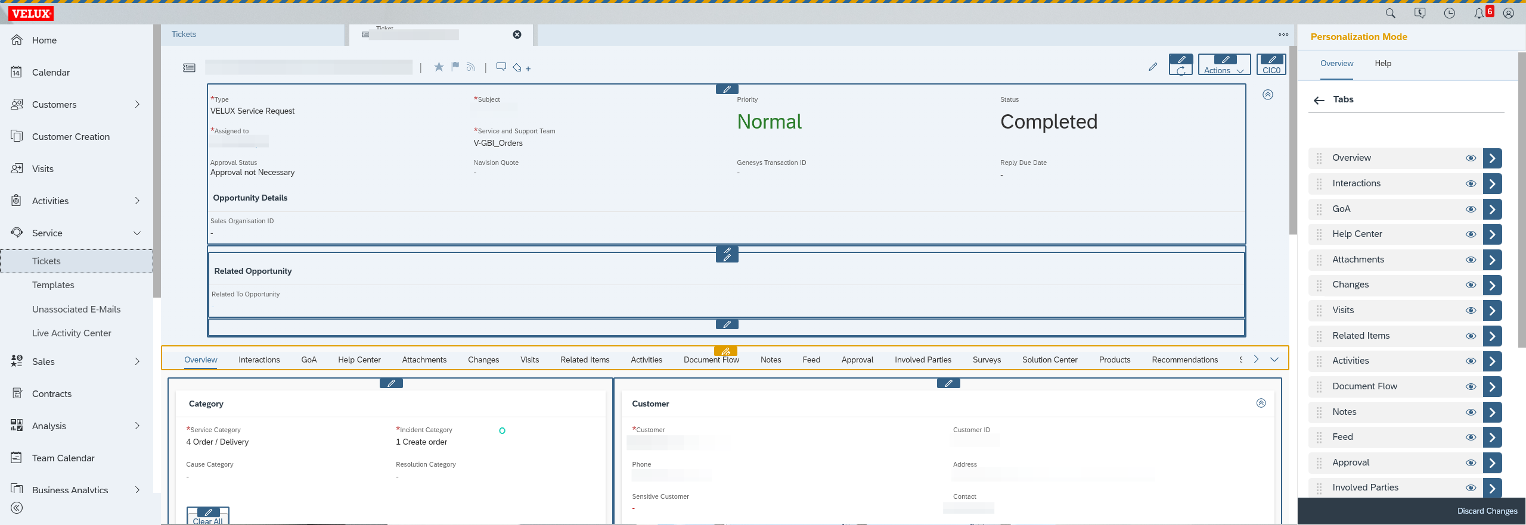This screenshot has width=1526, height=525.
Task: Open the tab overflow menu (three dots)
Action: [x=1283, y=35]
